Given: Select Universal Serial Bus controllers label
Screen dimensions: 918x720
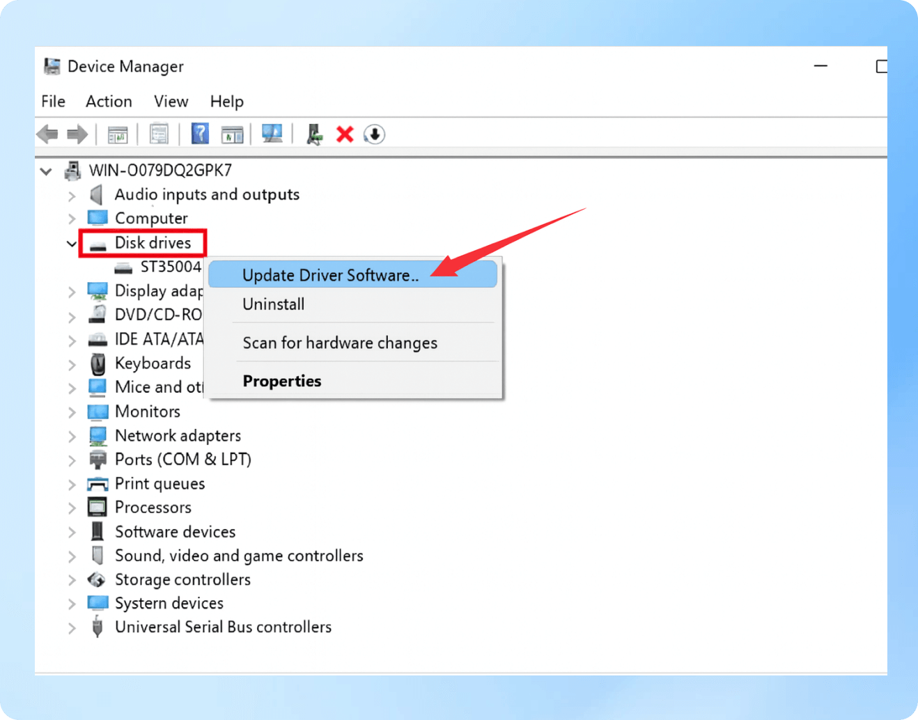Looking at the screenshot, I should click(x=223, y=627).
